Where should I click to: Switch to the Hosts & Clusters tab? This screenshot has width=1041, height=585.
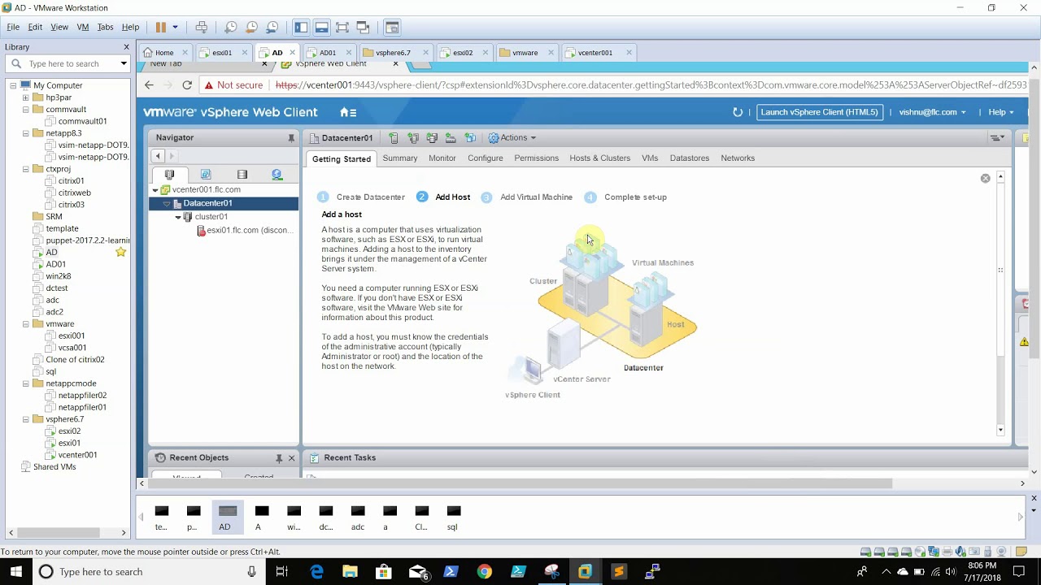click(x=599, y=158)
